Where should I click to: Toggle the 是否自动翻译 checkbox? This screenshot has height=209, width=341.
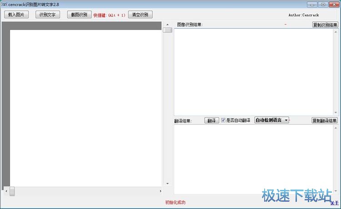tap(223, 120)
